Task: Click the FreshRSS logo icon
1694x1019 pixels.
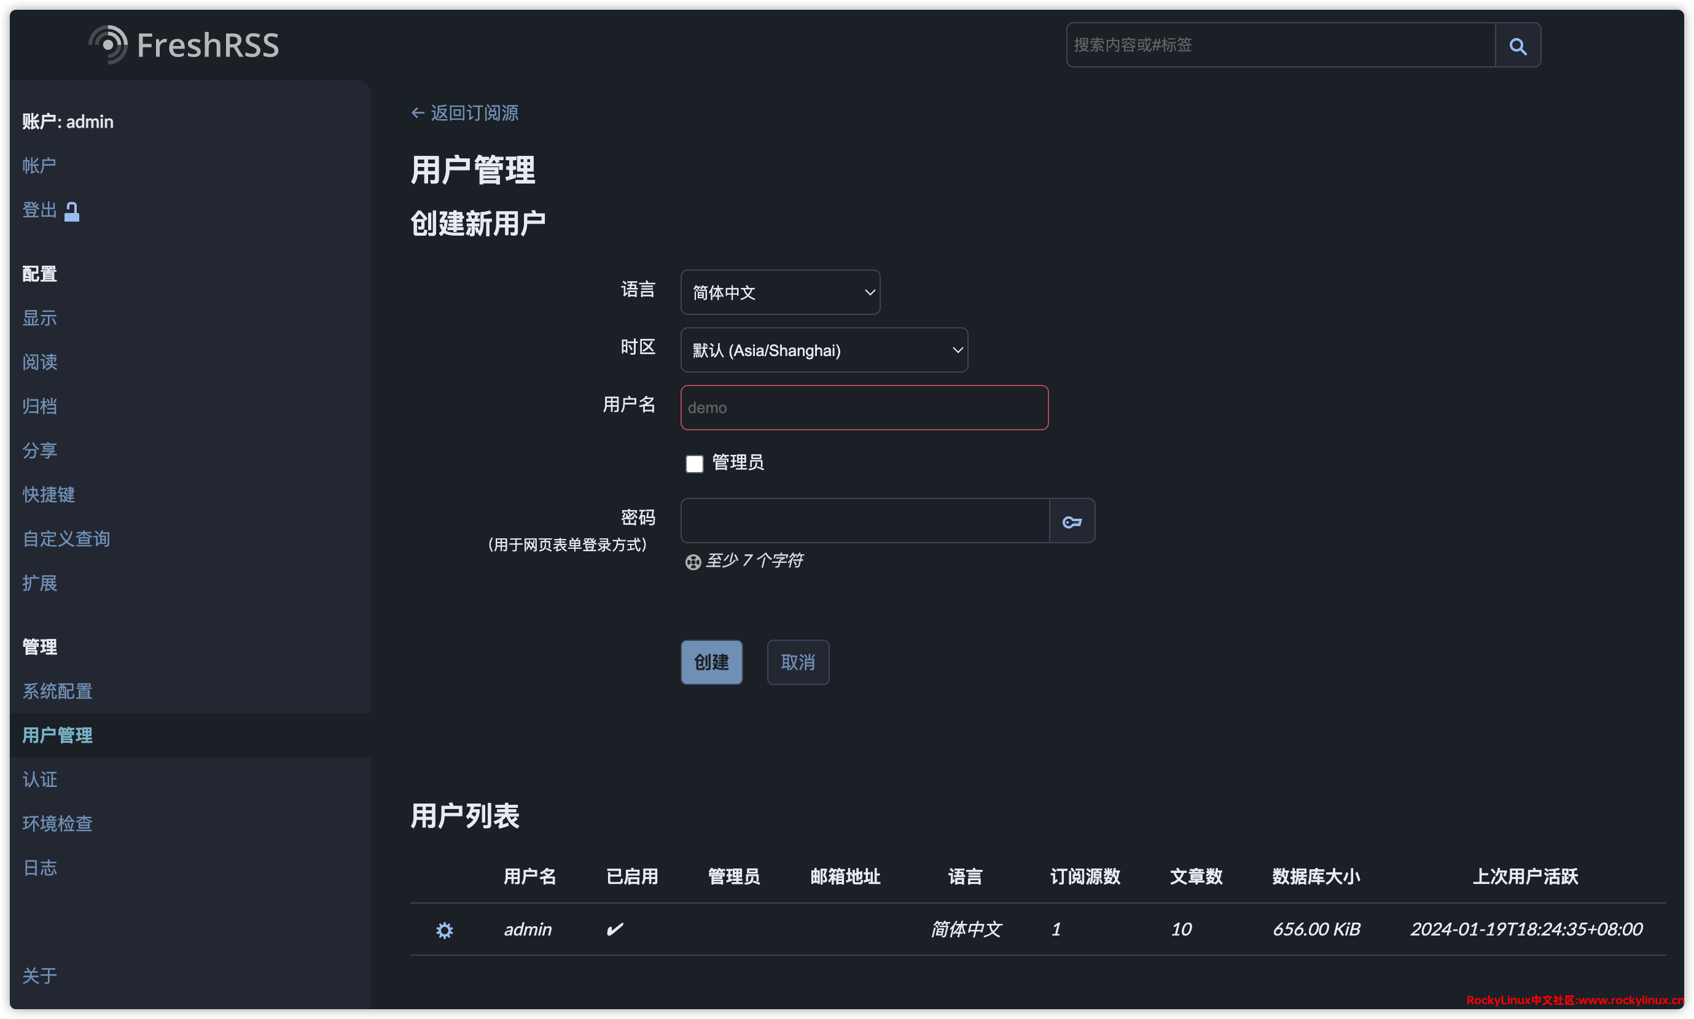Action: [x=109, y=45]
